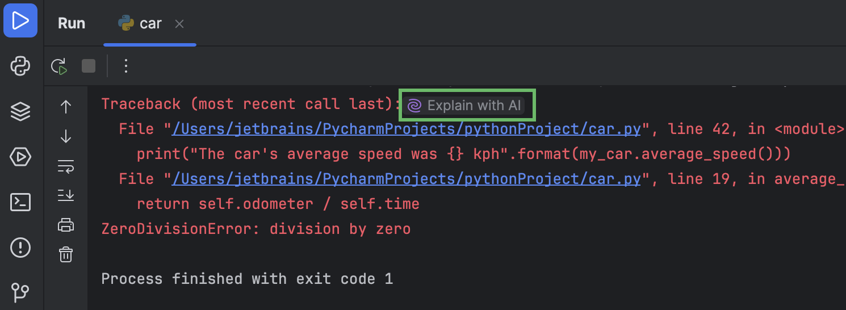Screen dimensions: 846x310
Task: Stop the running process
Action: [89, 66]
